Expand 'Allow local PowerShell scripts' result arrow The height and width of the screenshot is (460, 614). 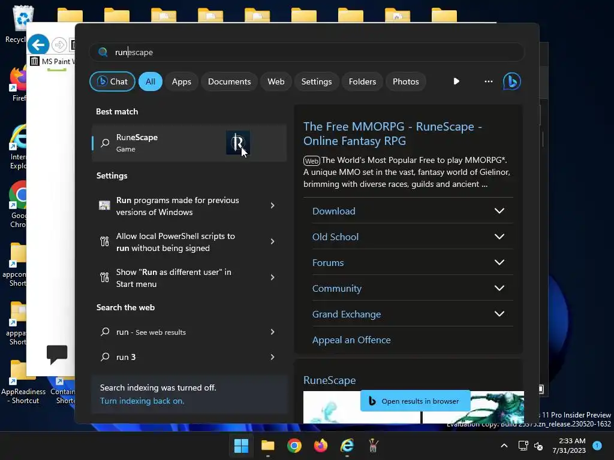273,242
